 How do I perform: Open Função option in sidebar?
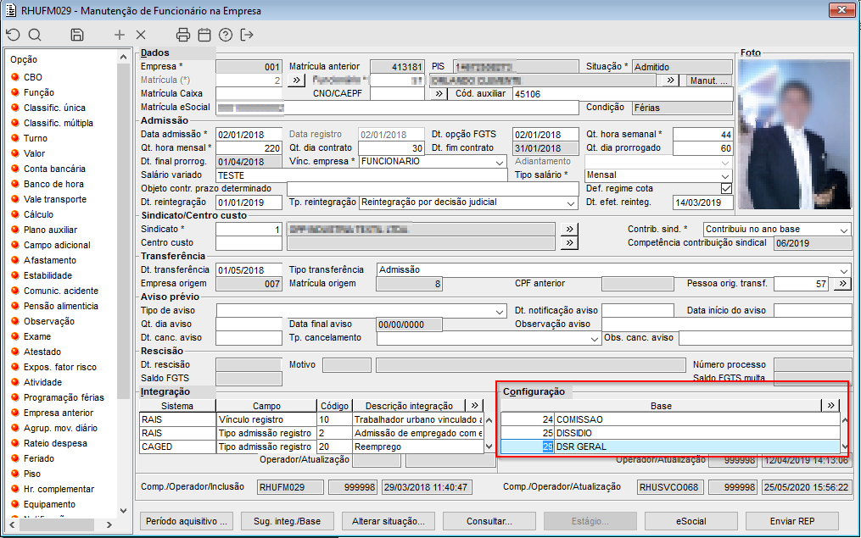pyautogui.click(x=38, y=92)
